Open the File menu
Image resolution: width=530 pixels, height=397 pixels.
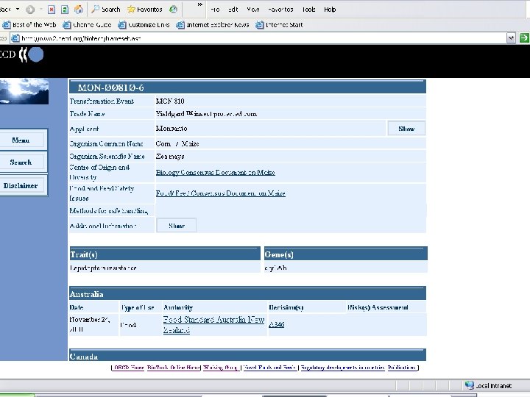[215, 10]
